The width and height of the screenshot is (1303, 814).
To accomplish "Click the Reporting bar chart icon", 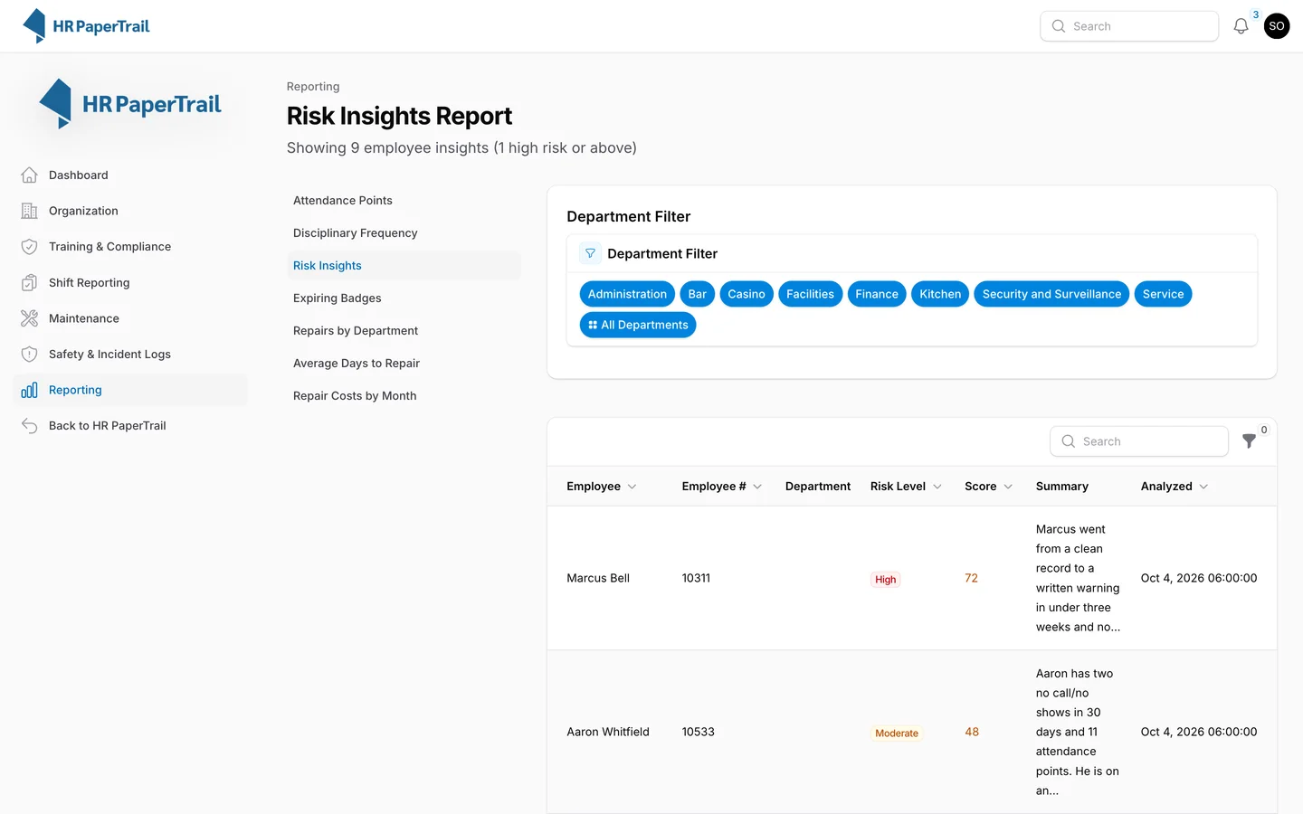I will coord(30,390).
